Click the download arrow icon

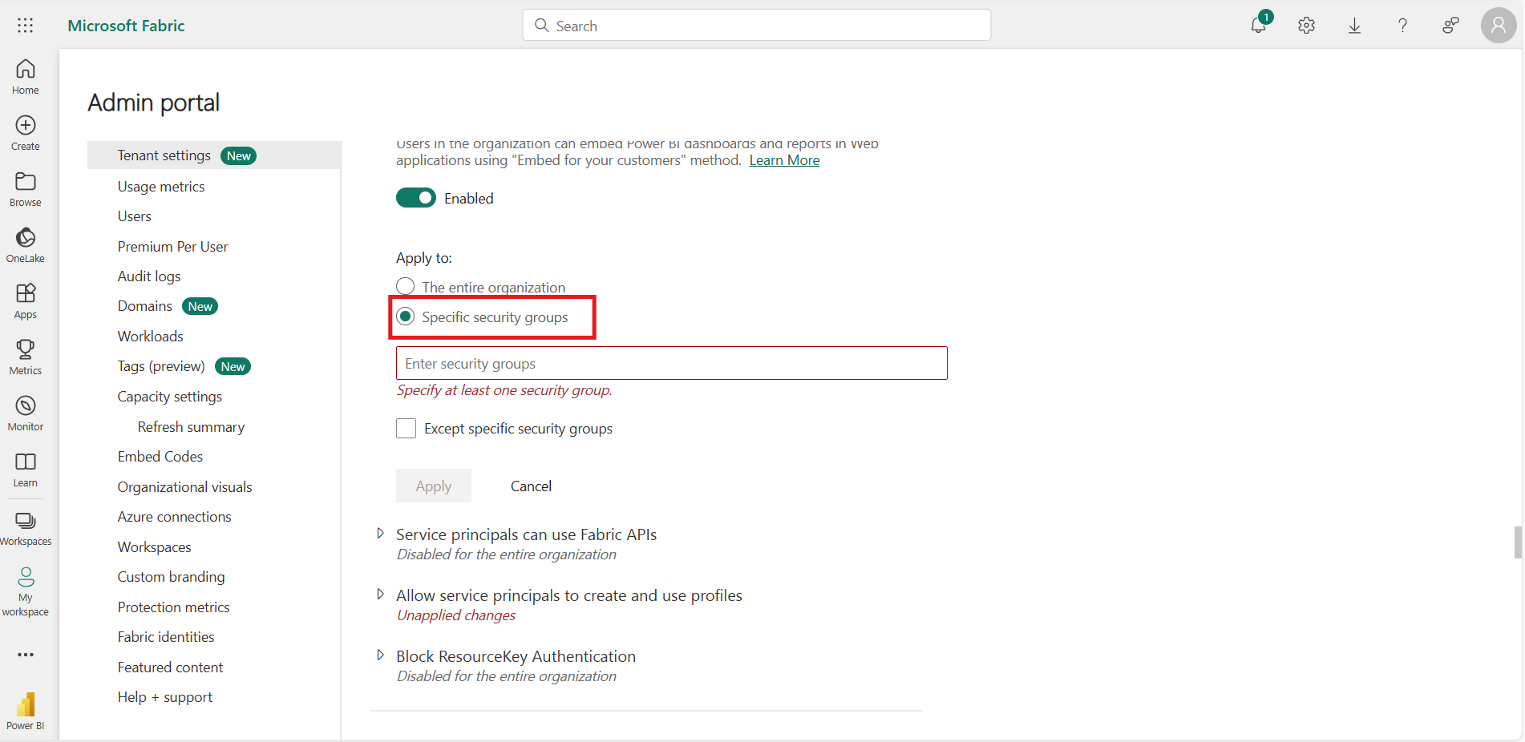click(1354, 26)
